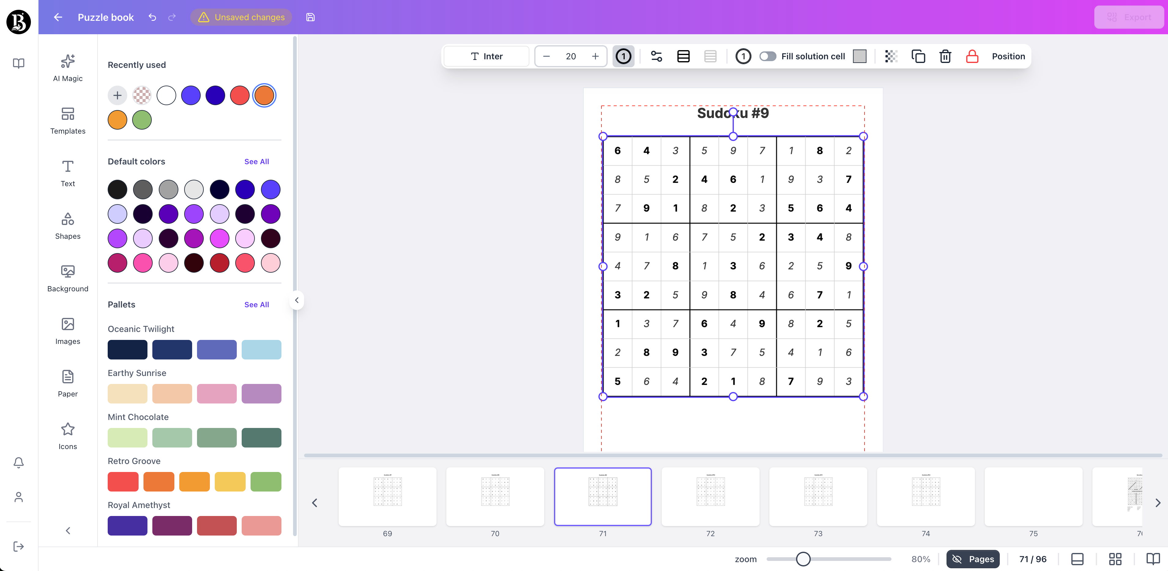The width and height of the screenshot is (1168, 571).
Task: See All default colors
Action: click(x=257, y=161)
